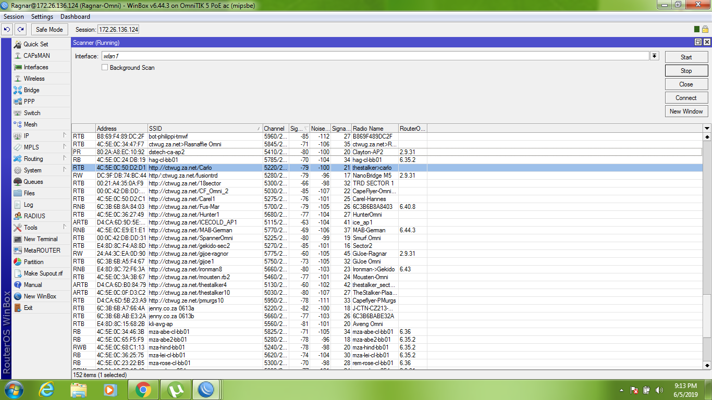The height and width of the screenshot is (400, 712).
Task: Click the redo arrow in toolbar
Action: [20, 30]
